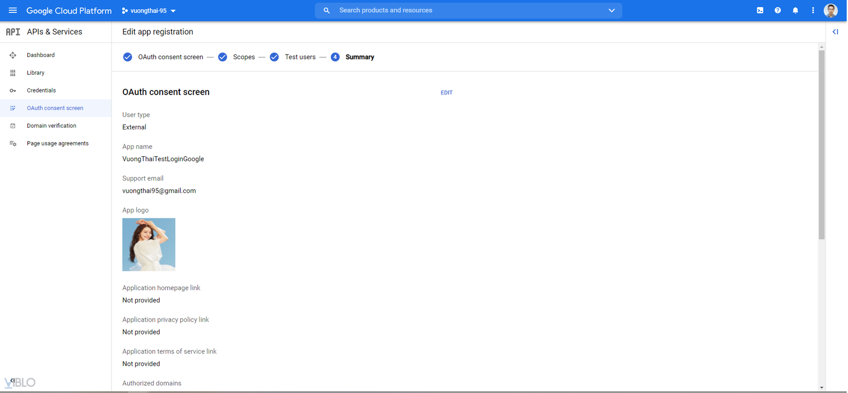
Task: Click the OAuth consent screen section heading
Action: 166,92
